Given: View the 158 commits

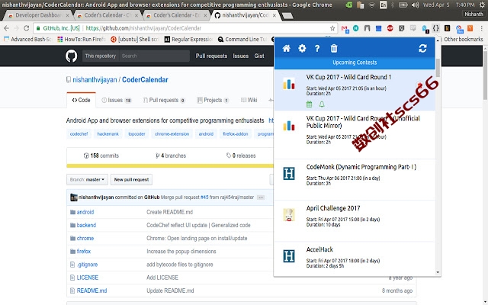Looking at the screenshot, I should pos(101,156).
